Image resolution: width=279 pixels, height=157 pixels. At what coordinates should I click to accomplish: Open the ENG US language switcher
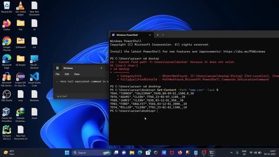pos(244,153)
